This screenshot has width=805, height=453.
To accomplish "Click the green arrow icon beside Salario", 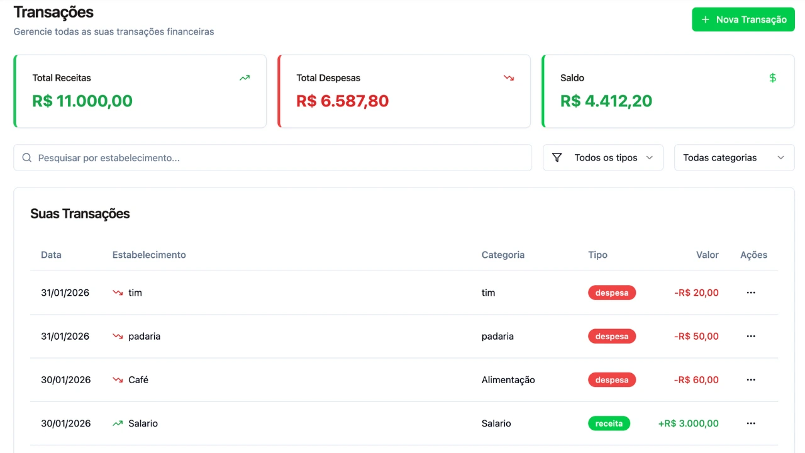I will (x=118, y=423).
